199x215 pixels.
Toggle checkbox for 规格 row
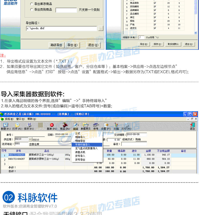coord(155,21)
